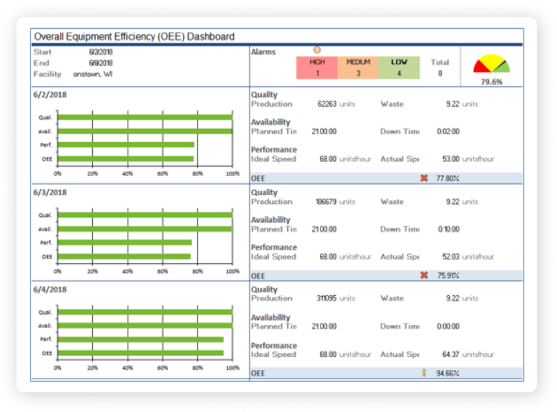Viewport: 557px width, 412px height.
Task: Click the orange alarm warning icon above HIGH
Action: coord(317,50)
